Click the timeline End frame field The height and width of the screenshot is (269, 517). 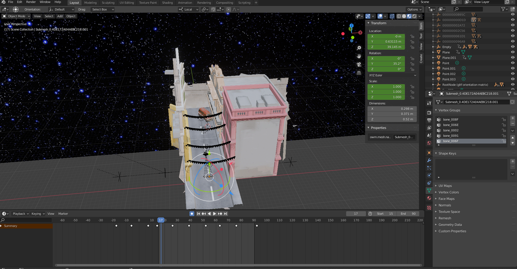click(x=408, y=213)
